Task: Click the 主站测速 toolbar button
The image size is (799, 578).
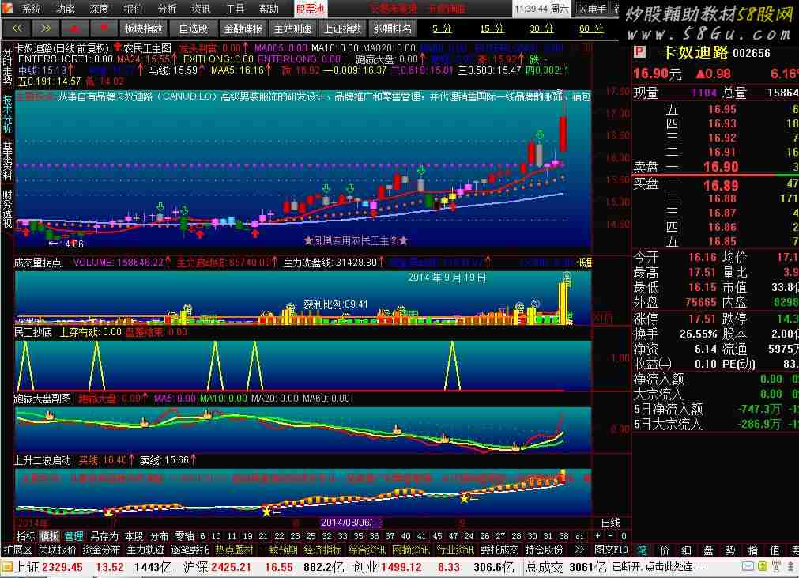Action: coord(293,28)
